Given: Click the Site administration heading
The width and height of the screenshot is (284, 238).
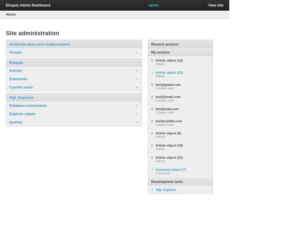Looking at the screenshot, I should click(x=33, y=33).
